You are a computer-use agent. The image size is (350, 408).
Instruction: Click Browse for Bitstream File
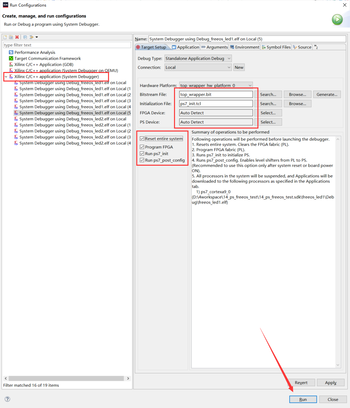[297, 94]
